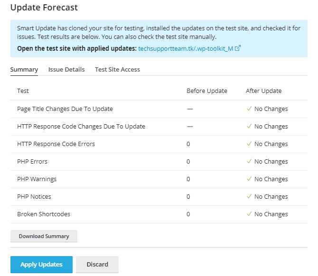
Task: Click the checkmark icon in PHP Notices row
Action: pyautogui.click(x=249, y=196)
